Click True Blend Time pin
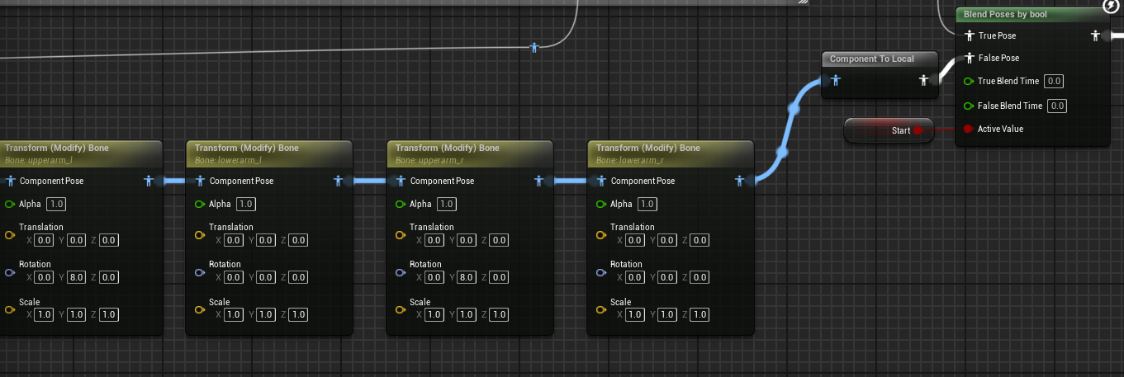Screen dimensions: 1124x377 [969, 81]
